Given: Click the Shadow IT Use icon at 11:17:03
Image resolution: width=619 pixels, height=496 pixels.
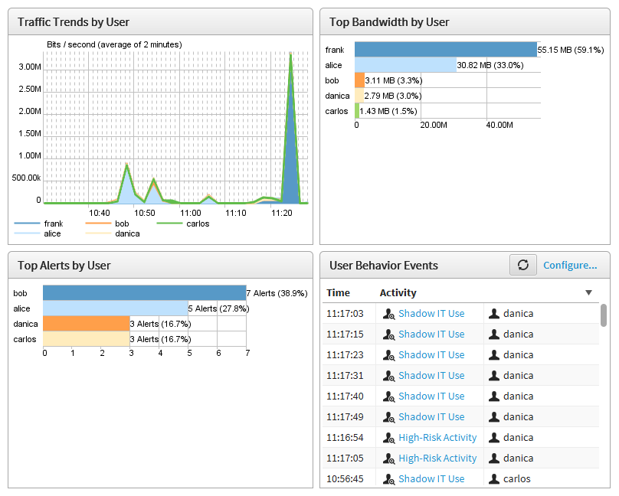Looking at the screenshot, I should click(x=387, y=313).
